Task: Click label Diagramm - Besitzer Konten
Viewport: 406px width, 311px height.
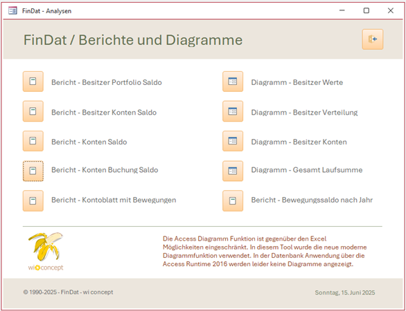Action: (299, 142)
